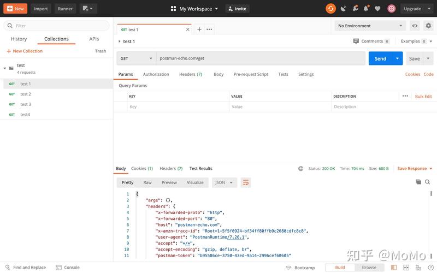Send the GET request

380,58
